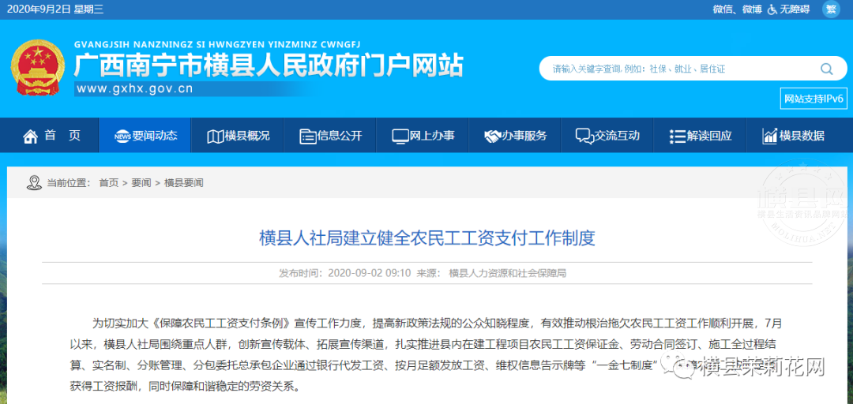
Task: Open the 网上办事 navigation item
Action: [422, 136]
